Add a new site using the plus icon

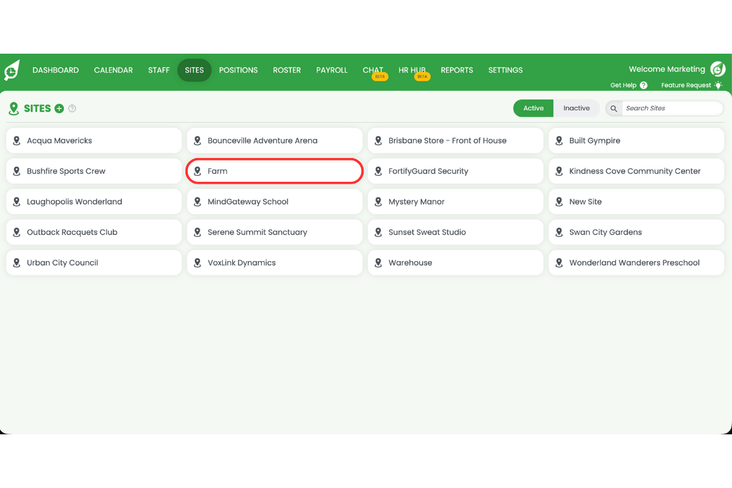(x=59, y=108)
